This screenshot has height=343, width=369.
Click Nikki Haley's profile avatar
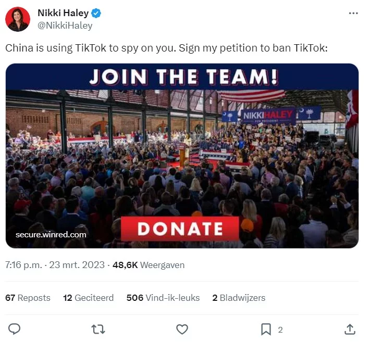[x=17, y=20]
